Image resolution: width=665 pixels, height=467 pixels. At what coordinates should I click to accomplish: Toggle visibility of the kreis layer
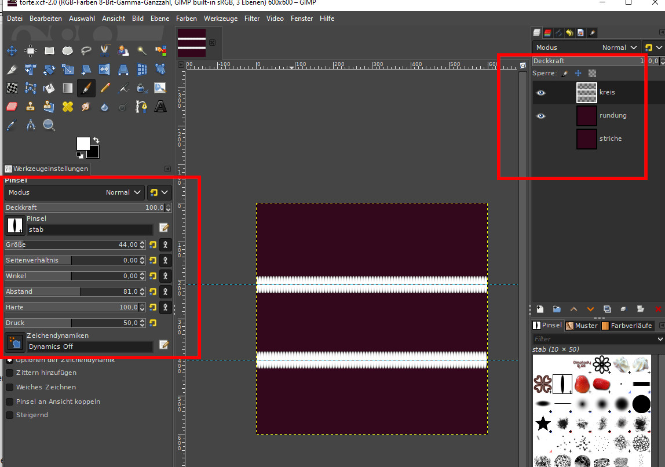click(540, 93)
